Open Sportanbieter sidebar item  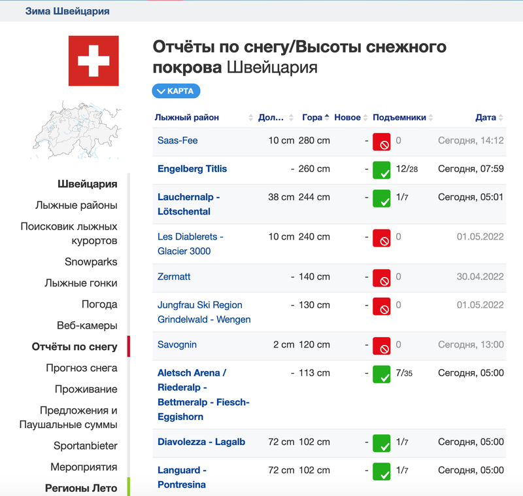(x=86, y=446)
